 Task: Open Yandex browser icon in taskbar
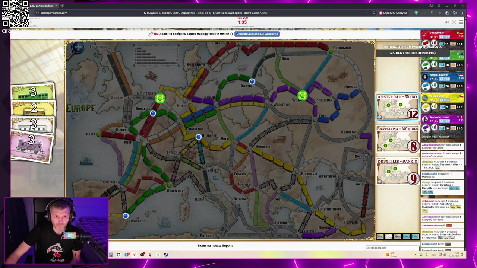(135, 255)
